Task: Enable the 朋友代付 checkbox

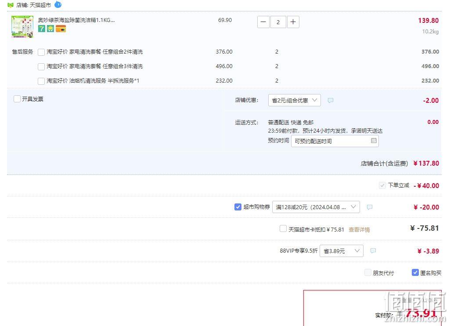Action: pyautogui.click(x=367, y=272)
